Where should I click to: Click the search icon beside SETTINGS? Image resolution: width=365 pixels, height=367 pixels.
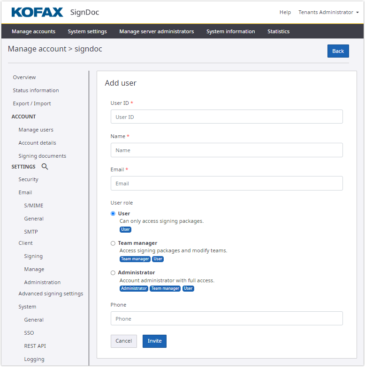pos(45,167)
